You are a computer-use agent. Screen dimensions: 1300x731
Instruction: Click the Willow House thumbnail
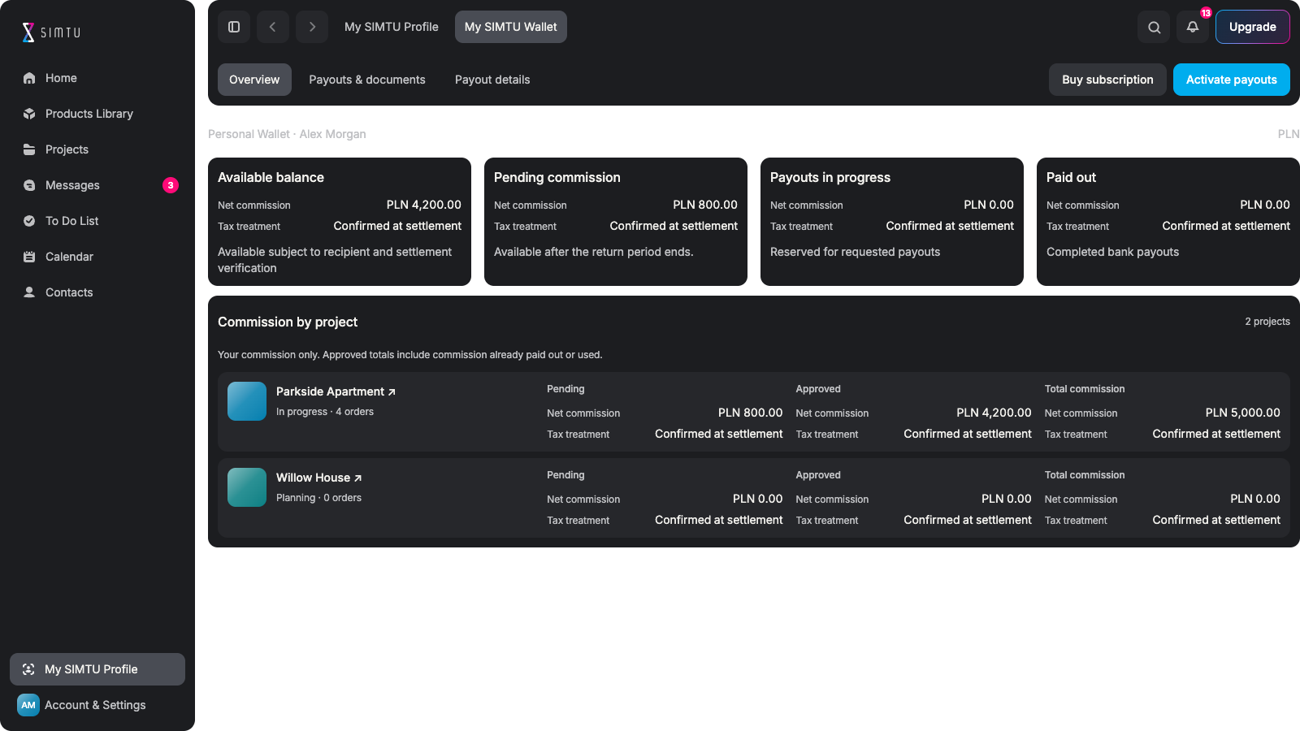(x=247, y=487)
